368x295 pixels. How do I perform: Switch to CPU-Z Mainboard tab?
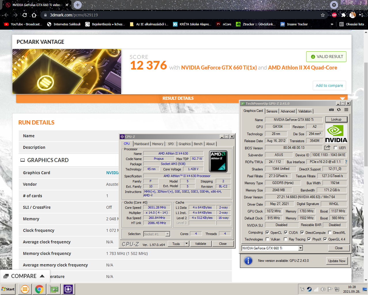pos(142,144)
